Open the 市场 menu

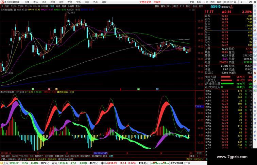pos(36,2)
